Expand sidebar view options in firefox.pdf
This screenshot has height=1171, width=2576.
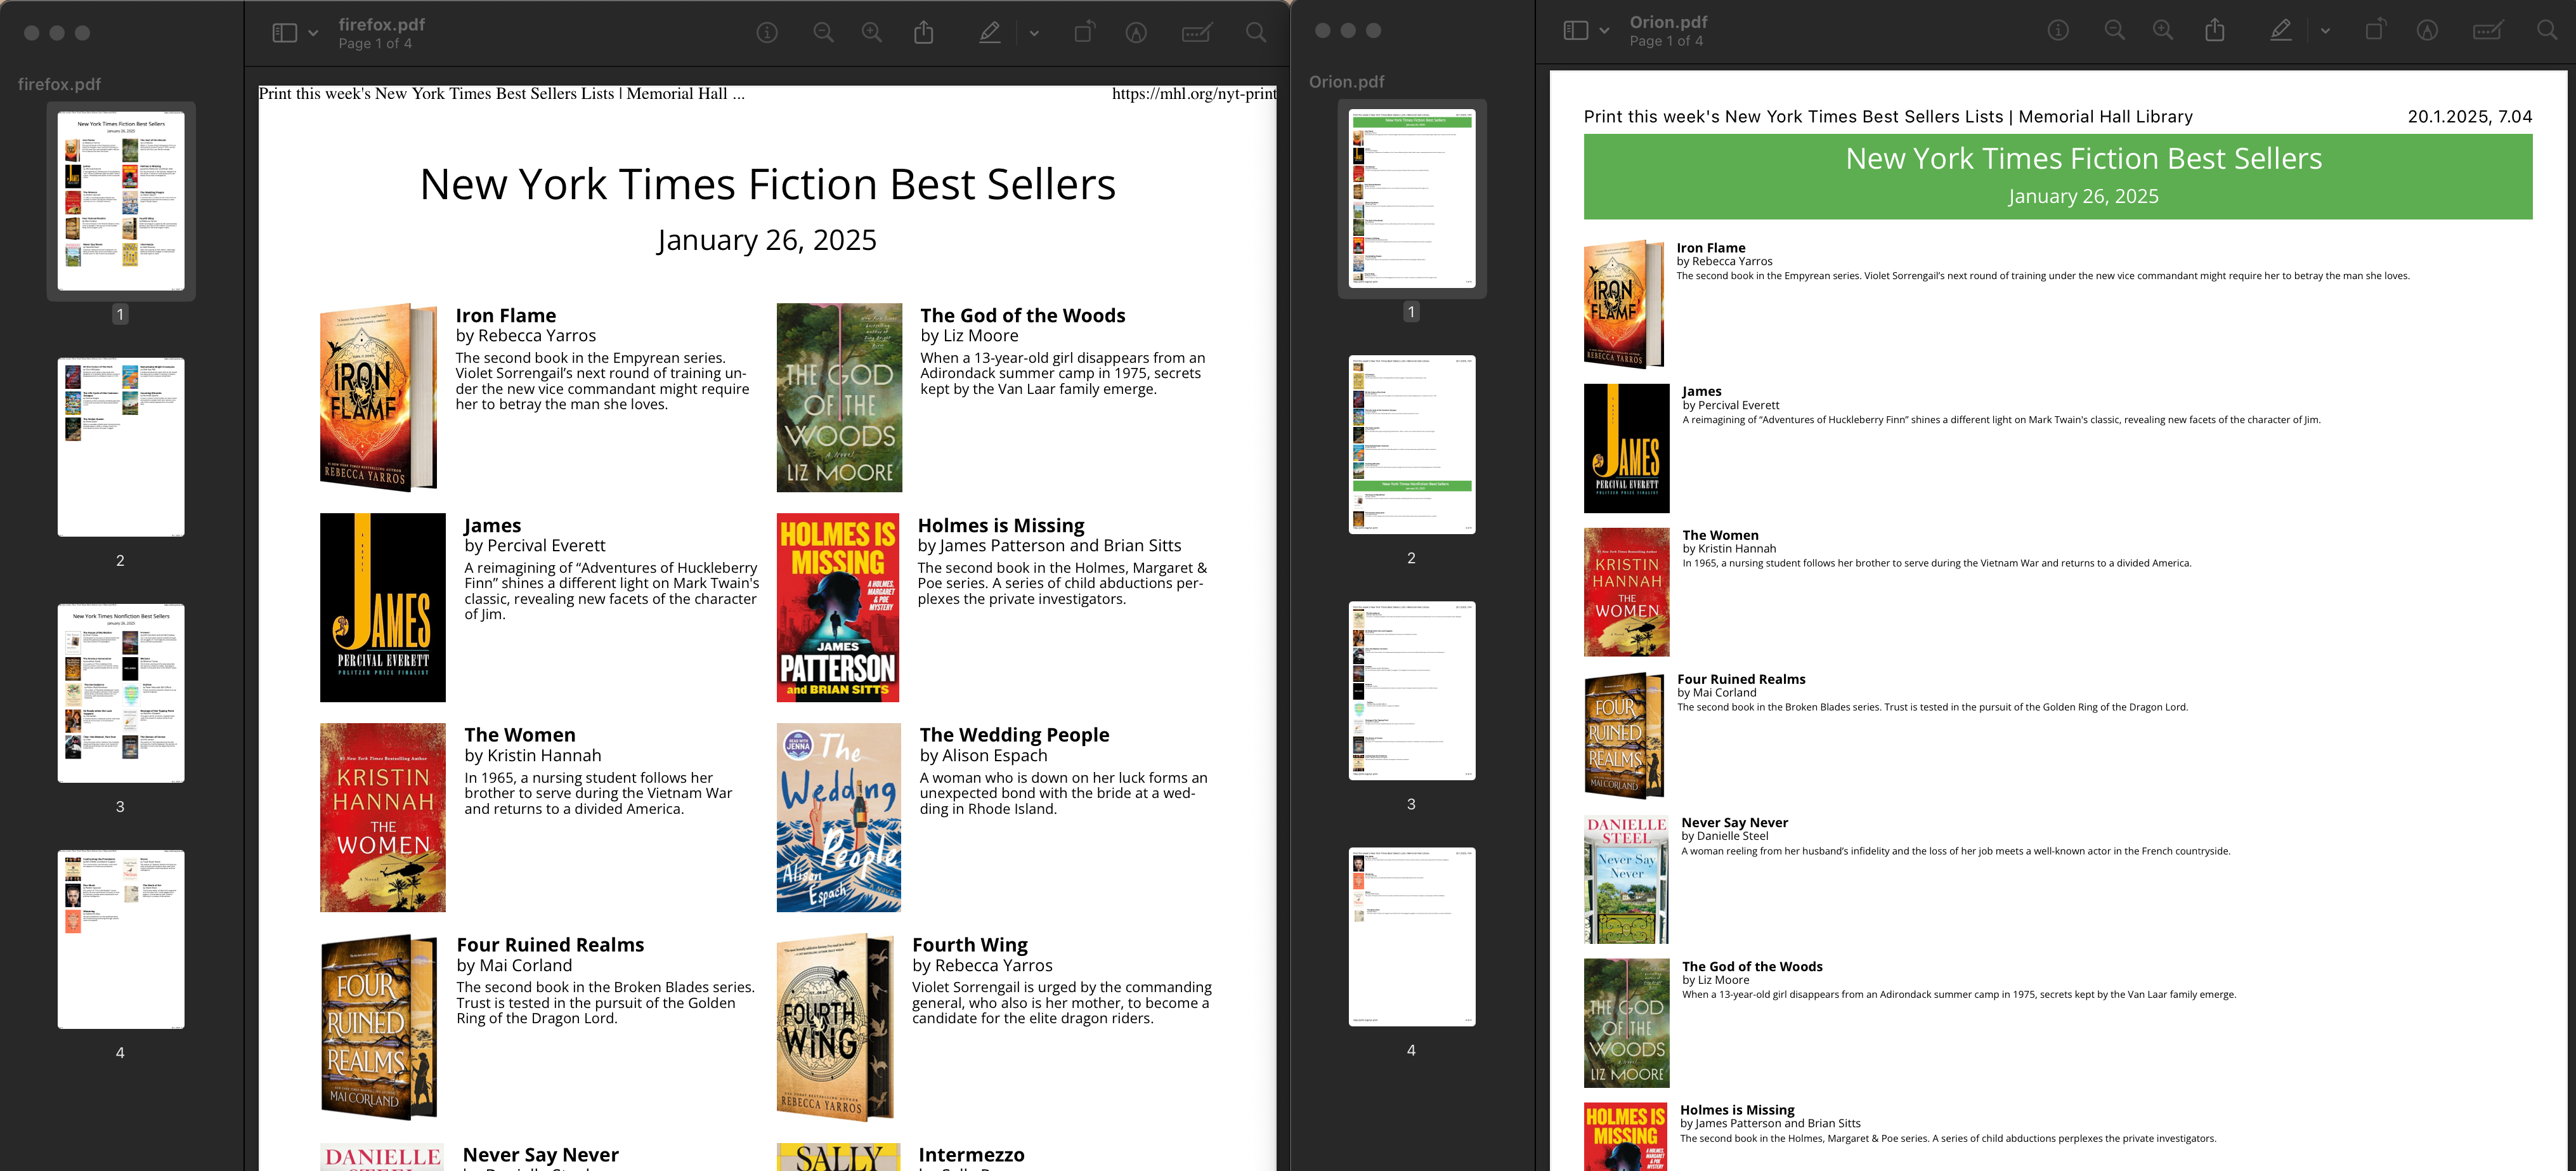pos(313,33)
